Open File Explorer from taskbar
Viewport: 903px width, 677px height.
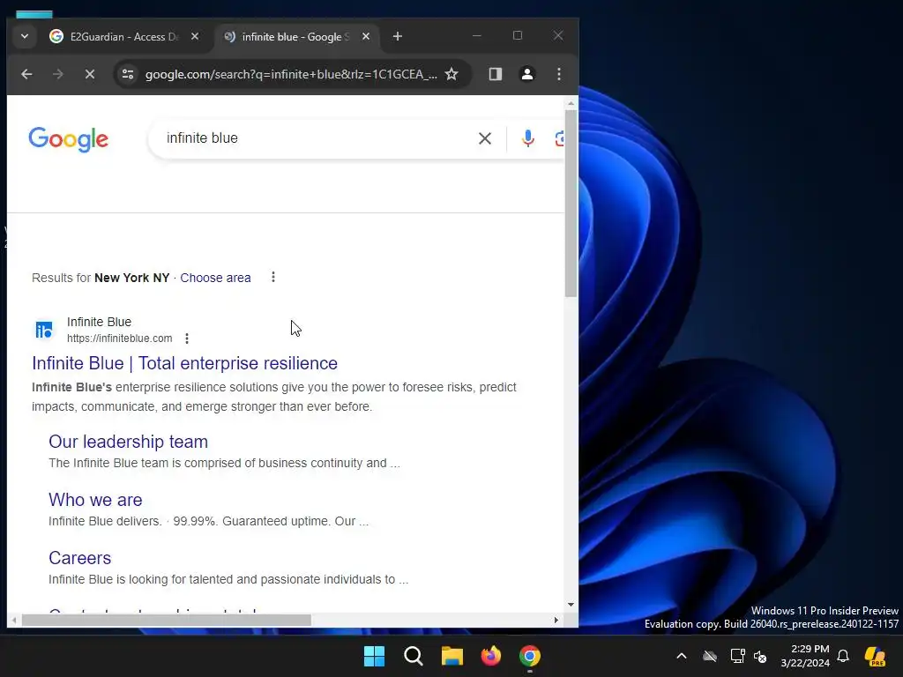point(452,656)
